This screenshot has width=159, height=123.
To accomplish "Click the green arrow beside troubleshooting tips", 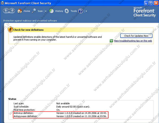I will pos(111,41).
